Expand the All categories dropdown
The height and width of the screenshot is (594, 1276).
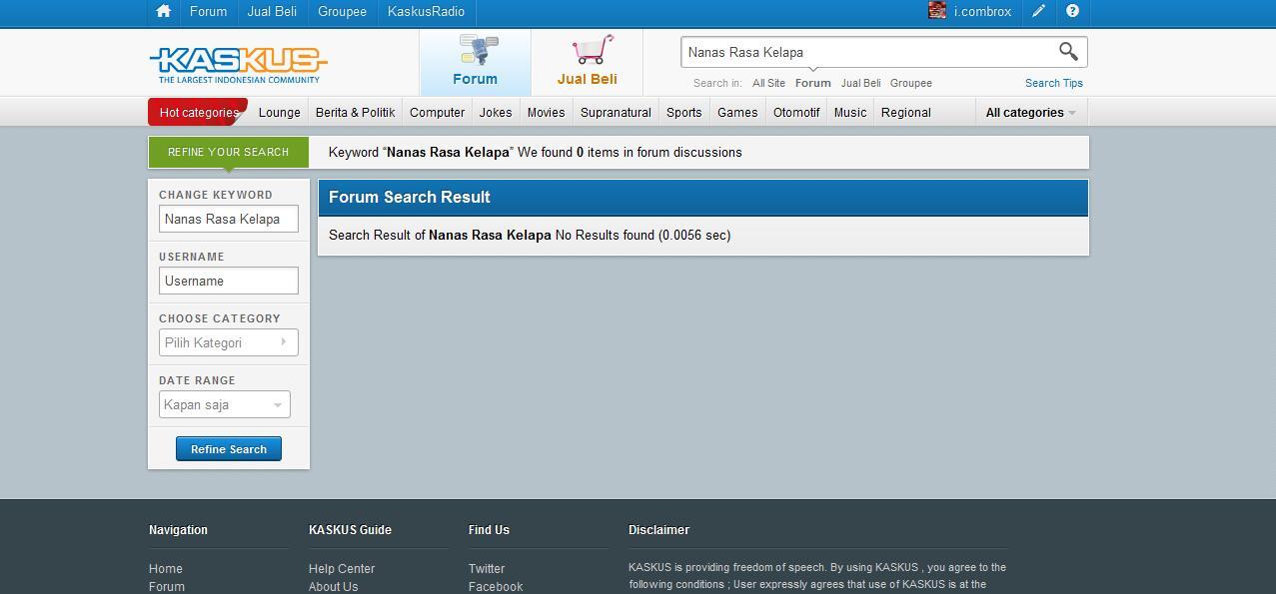point(1030,112)
